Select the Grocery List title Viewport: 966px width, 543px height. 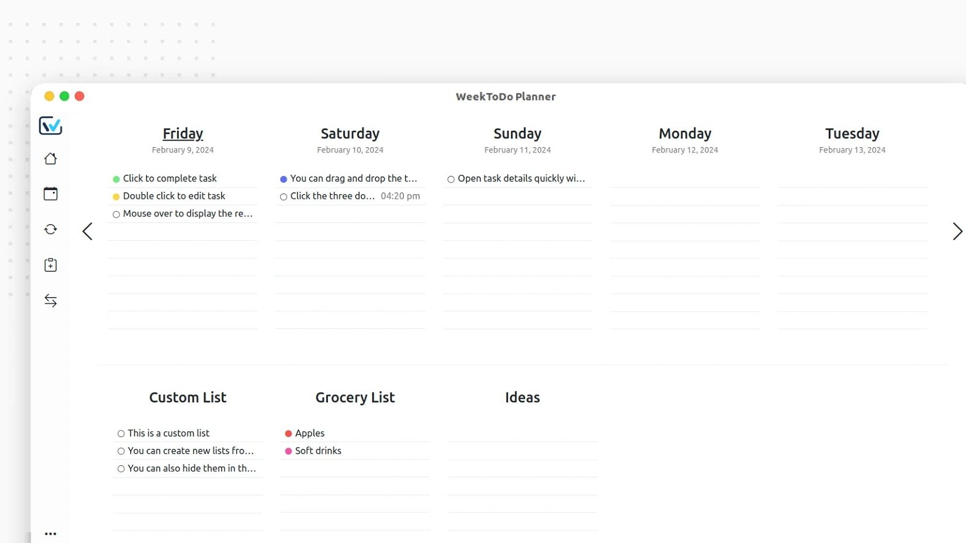(x=355, y=398)
